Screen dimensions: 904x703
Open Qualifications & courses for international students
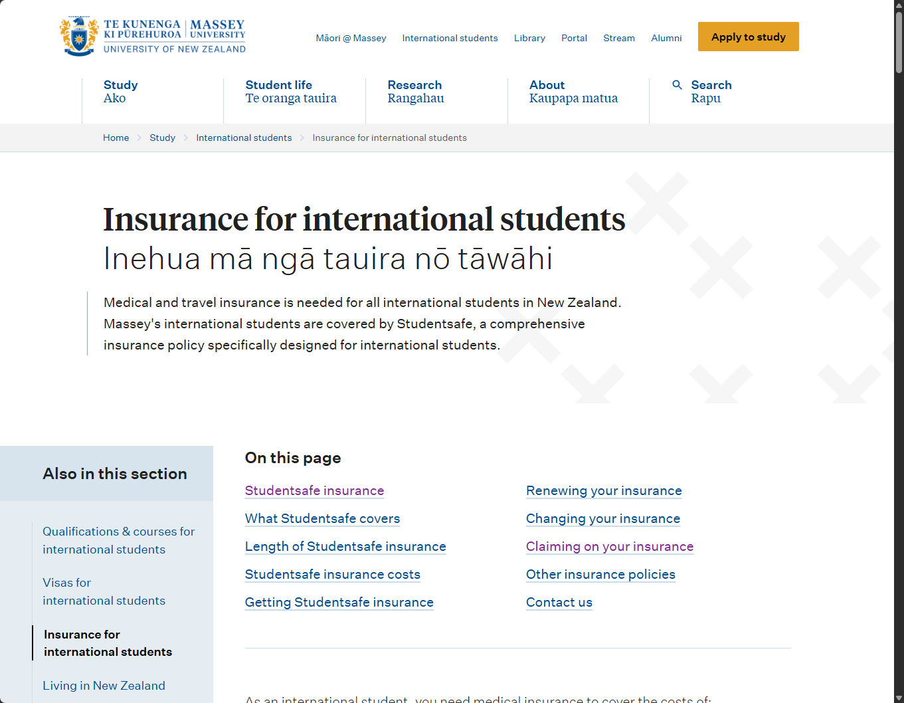click(119, 540)
